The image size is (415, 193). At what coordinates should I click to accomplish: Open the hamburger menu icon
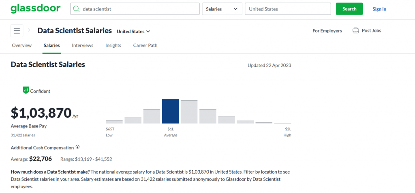17,31
